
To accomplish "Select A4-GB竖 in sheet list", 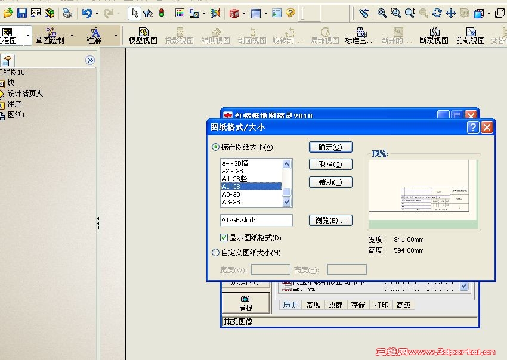I will pyautogui.click(x=251, y=179).
